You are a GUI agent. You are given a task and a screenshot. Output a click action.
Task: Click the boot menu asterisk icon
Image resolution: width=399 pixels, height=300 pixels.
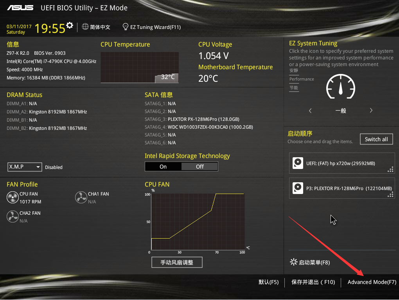[293, 262]
